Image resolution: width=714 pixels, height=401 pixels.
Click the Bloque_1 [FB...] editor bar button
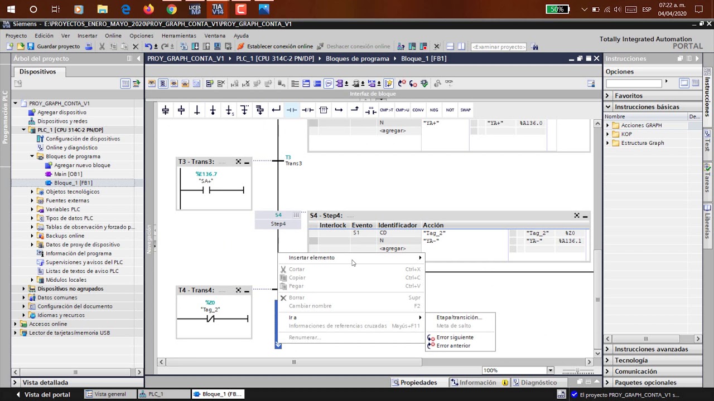click(x=218, y=394)
